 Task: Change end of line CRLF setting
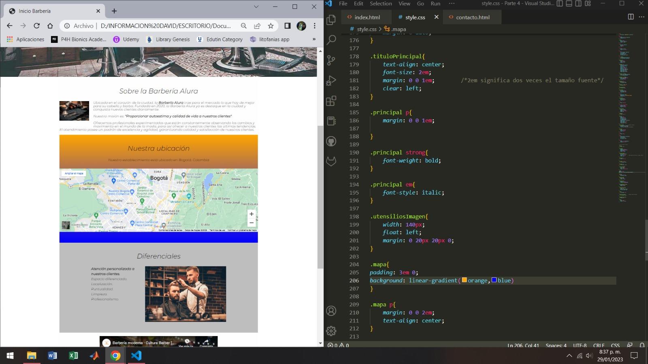pos(599,345)
